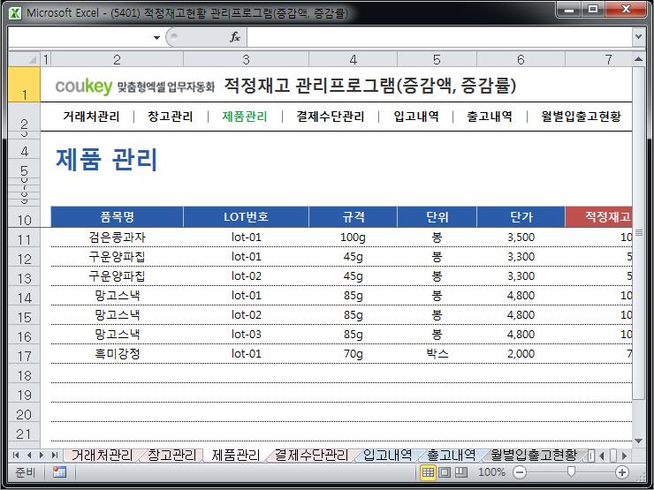Select the 2,000 price cell
This screenshot has height=490, width=654.
click(521, 354)
